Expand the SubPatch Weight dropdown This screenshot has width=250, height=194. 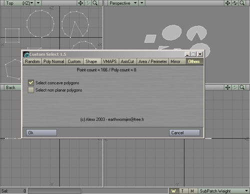pos(223,191)
